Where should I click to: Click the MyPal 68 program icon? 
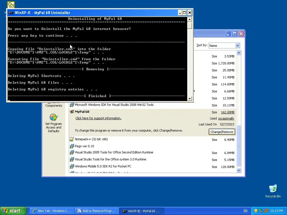pyautogui.click(x=72, y=112)
